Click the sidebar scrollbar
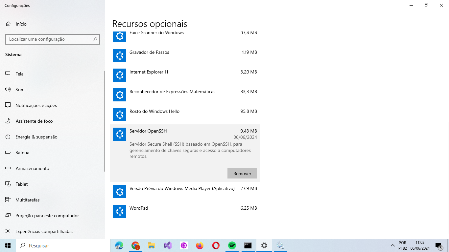This screenshot has height=252, width=449. tap(104, 121)
